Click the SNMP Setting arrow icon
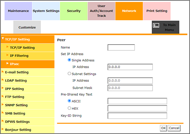 3,105
